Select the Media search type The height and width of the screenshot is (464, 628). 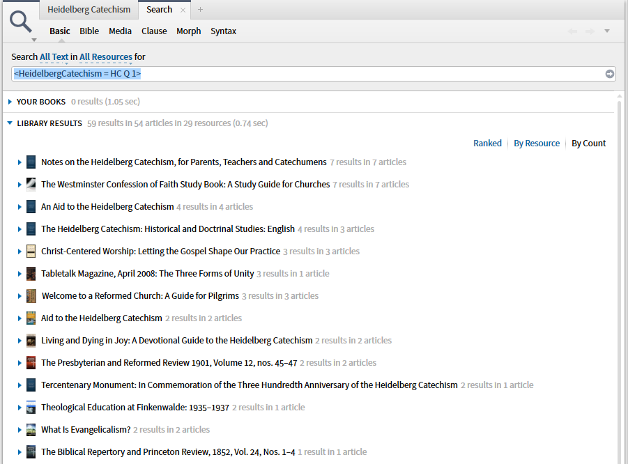120,31
